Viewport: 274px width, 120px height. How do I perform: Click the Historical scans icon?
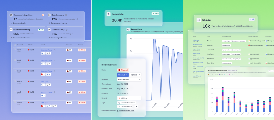(49, 15)
